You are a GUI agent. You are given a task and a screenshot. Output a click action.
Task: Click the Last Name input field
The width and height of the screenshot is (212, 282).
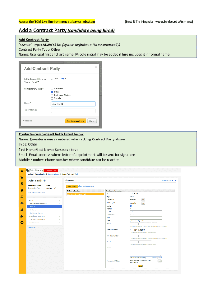(x=146, y=215)
